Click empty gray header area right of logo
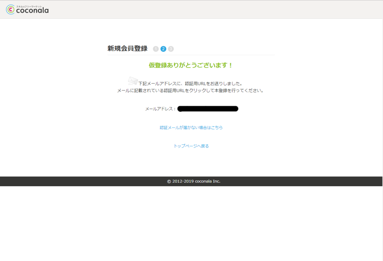Viewport: 383px width, 261px height. coord(217,10)
